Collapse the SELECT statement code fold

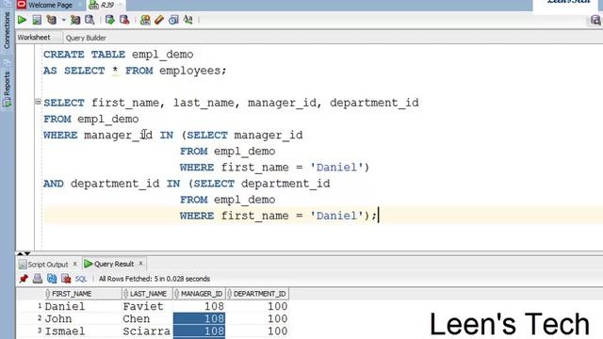(38, 102)
